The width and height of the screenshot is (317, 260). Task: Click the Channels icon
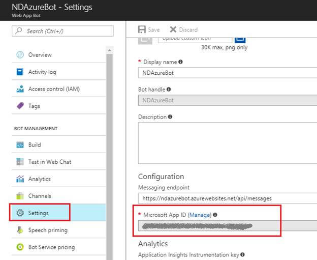point(20,196)
